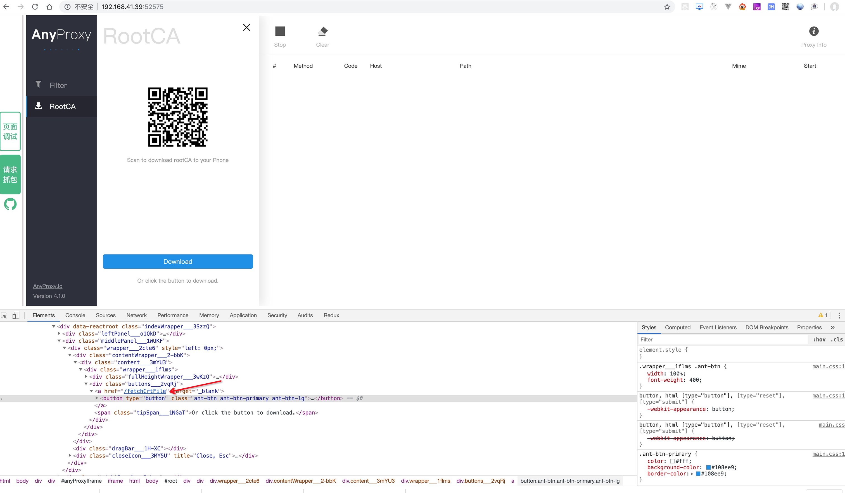Image resolution: width=845 pixels, height=493 pixels.
Task: Expand the closeIcon div node
Action: point(70,456)
